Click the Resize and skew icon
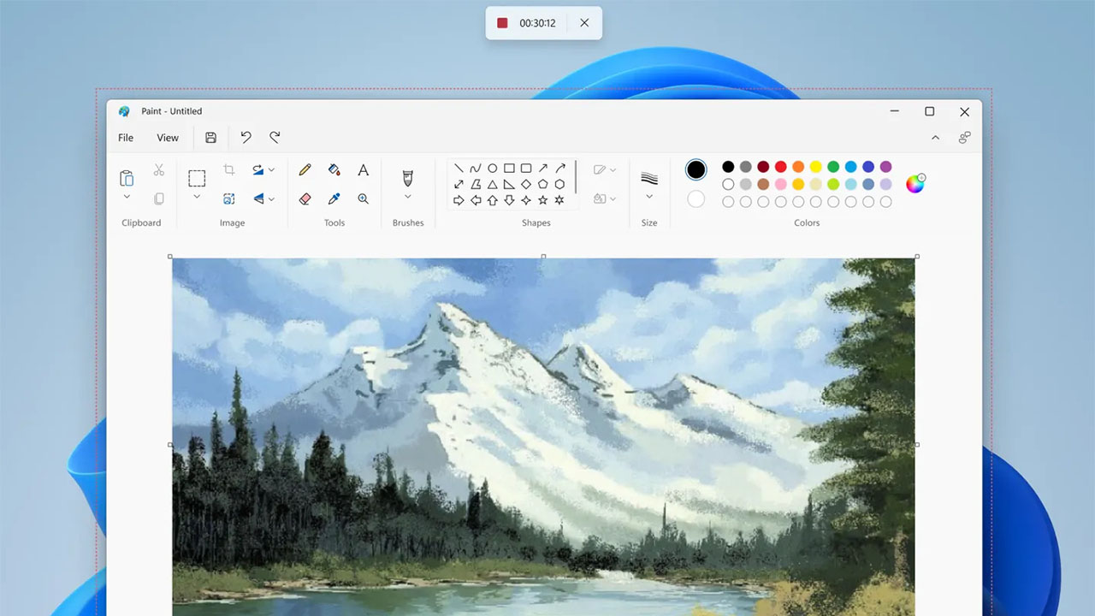 [x=229, y=198]
